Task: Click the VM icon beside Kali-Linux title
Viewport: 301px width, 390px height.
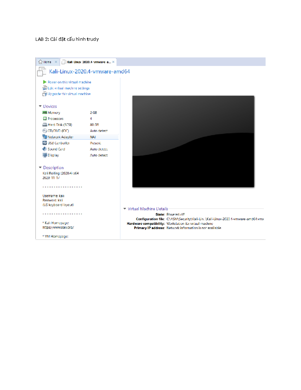Action: click(42, 72)
